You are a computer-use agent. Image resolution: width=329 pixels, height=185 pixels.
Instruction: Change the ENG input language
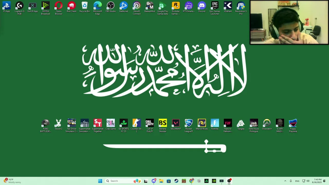(x=297, y=181)
